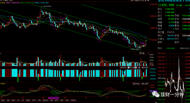Click 指标说明 button above MACD panel
190x103 pixels.
145,84
